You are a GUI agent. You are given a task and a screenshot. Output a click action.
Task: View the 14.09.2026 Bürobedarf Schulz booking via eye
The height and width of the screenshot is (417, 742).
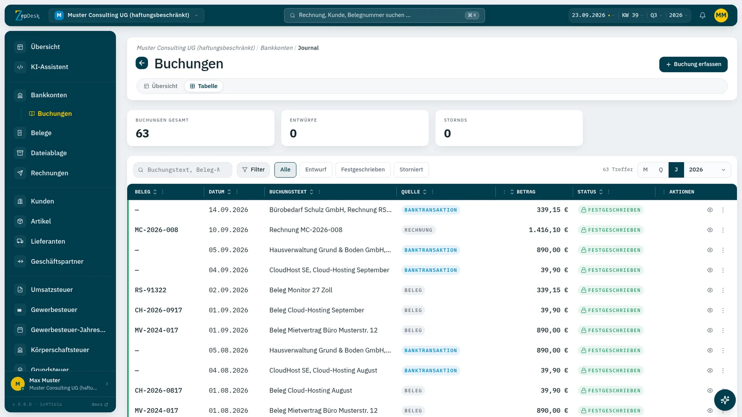coord(710,210)
